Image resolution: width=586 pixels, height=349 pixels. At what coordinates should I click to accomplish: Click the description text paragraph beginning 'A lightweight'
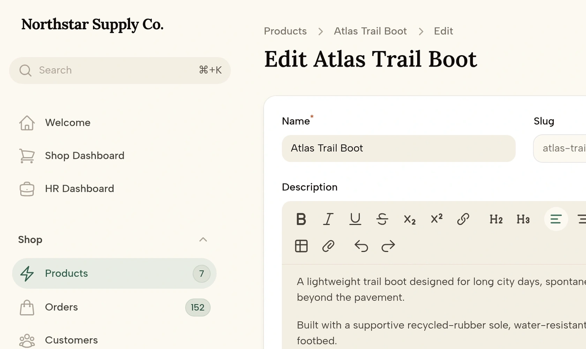click(441, 289)
